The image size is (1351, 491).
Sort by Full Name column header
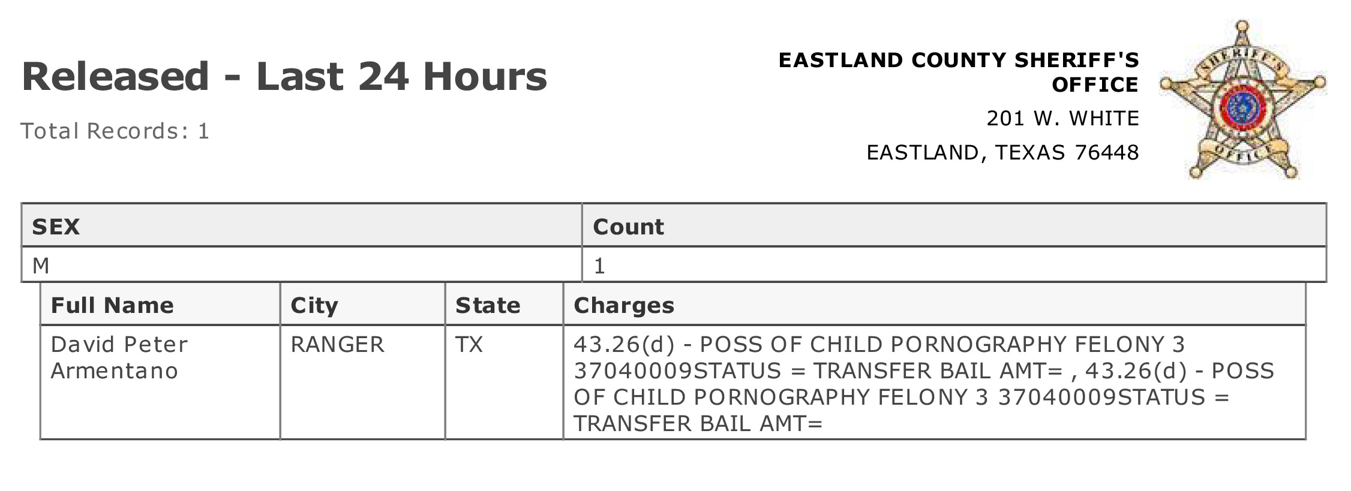click(160, 305)
